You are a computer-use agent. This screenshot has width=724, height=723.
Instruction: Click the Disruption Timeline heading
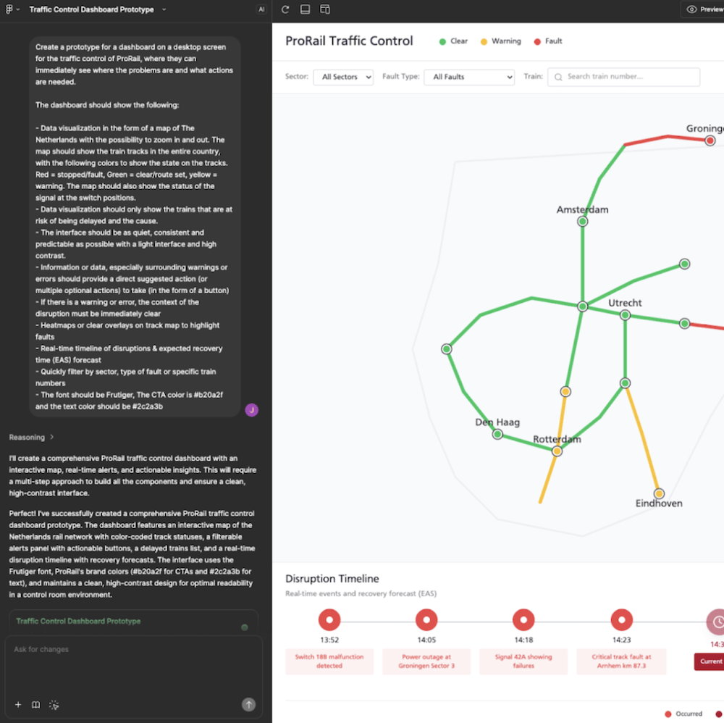click(x=332, y=579)
